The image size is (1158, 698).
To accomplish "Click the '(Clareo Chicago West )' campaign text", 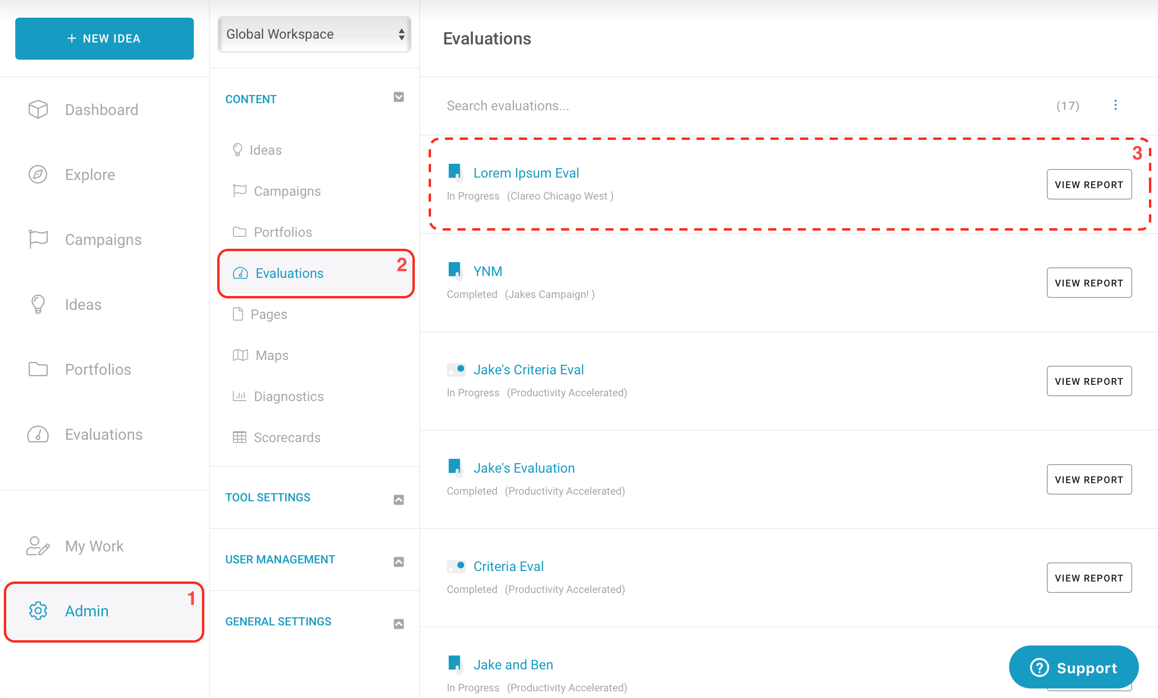I will click(x=560, y=196).
